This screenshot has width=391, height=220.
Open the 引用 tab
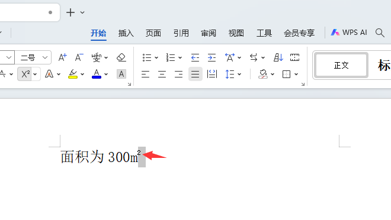[x=181, y=33]
